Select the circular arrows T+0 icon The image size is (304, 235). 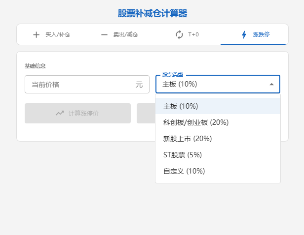[x=179, y=35]
